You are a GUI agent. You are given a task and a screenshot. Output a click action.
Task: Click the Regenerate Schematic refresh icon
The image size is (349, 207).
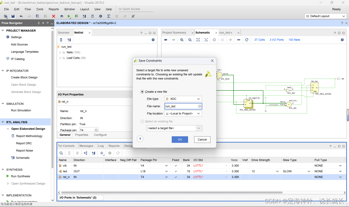click(247, 40)
